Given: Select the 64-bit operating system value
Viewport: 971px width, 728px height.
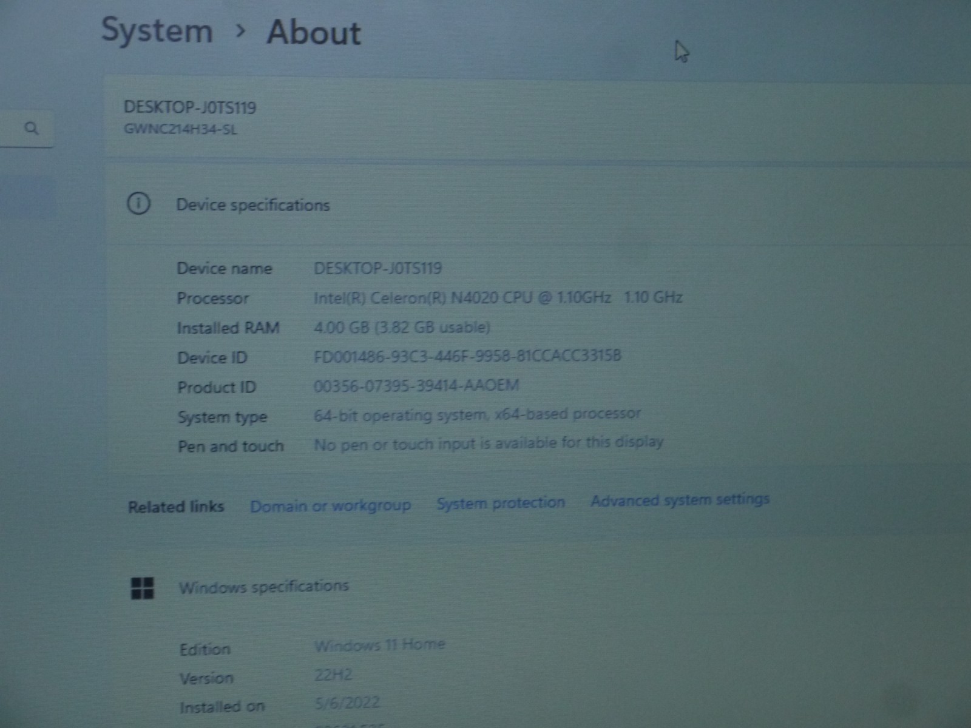Looking at the screenshot, I should [x=477, y=414].
